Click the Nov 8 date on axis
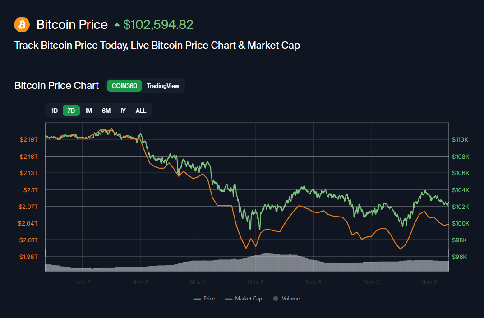Image resolution: width=484 pixels, height=318 pixels. [429, 282]
